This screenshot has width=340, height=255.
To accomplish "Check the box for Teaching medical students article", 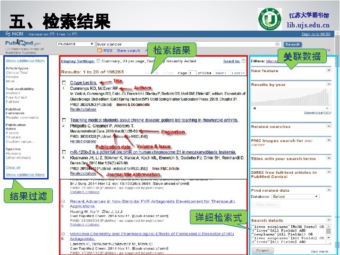I will click(x=64, y=120).
